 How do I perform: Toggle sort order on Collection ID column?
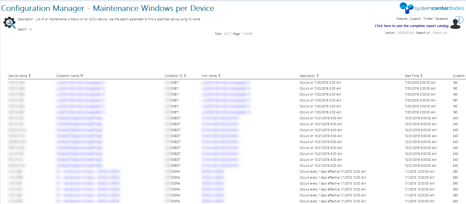[x=184, y=75]
